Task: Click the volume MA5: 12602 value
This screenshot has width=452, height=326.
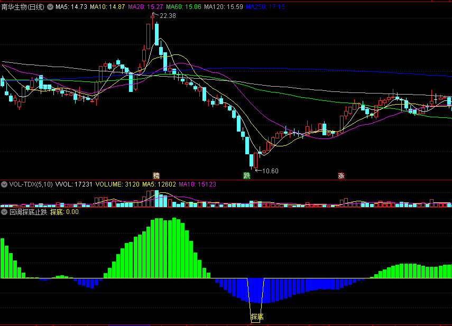Action: (x=159, y=184)
